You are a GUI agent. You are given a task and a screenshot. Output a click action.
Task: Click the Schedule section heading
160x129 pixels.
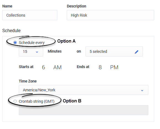coord(11,30)
